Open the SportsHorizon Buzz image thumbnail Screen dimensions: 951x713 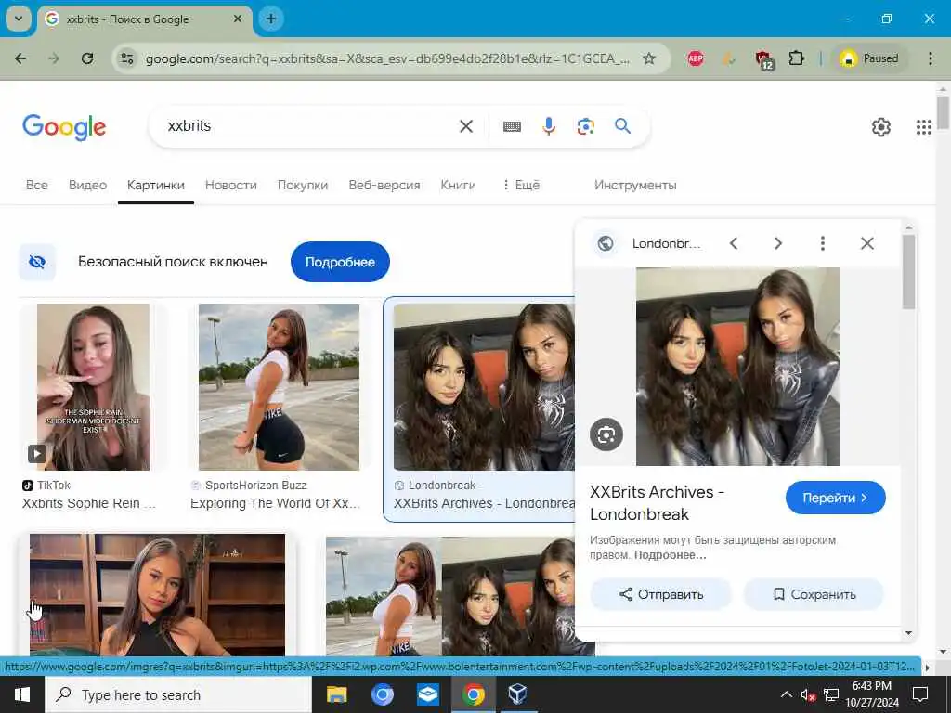point(279,387)
